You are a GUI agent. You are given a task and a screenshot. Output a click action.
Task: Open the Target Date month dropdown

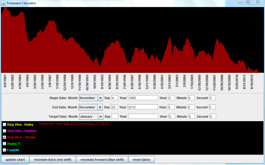(100, 116)
